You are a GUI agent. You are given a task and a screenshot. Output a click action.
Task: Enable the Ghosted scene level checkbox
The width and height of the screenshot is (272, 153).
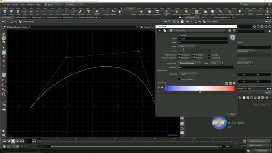[x=209, y=55]
